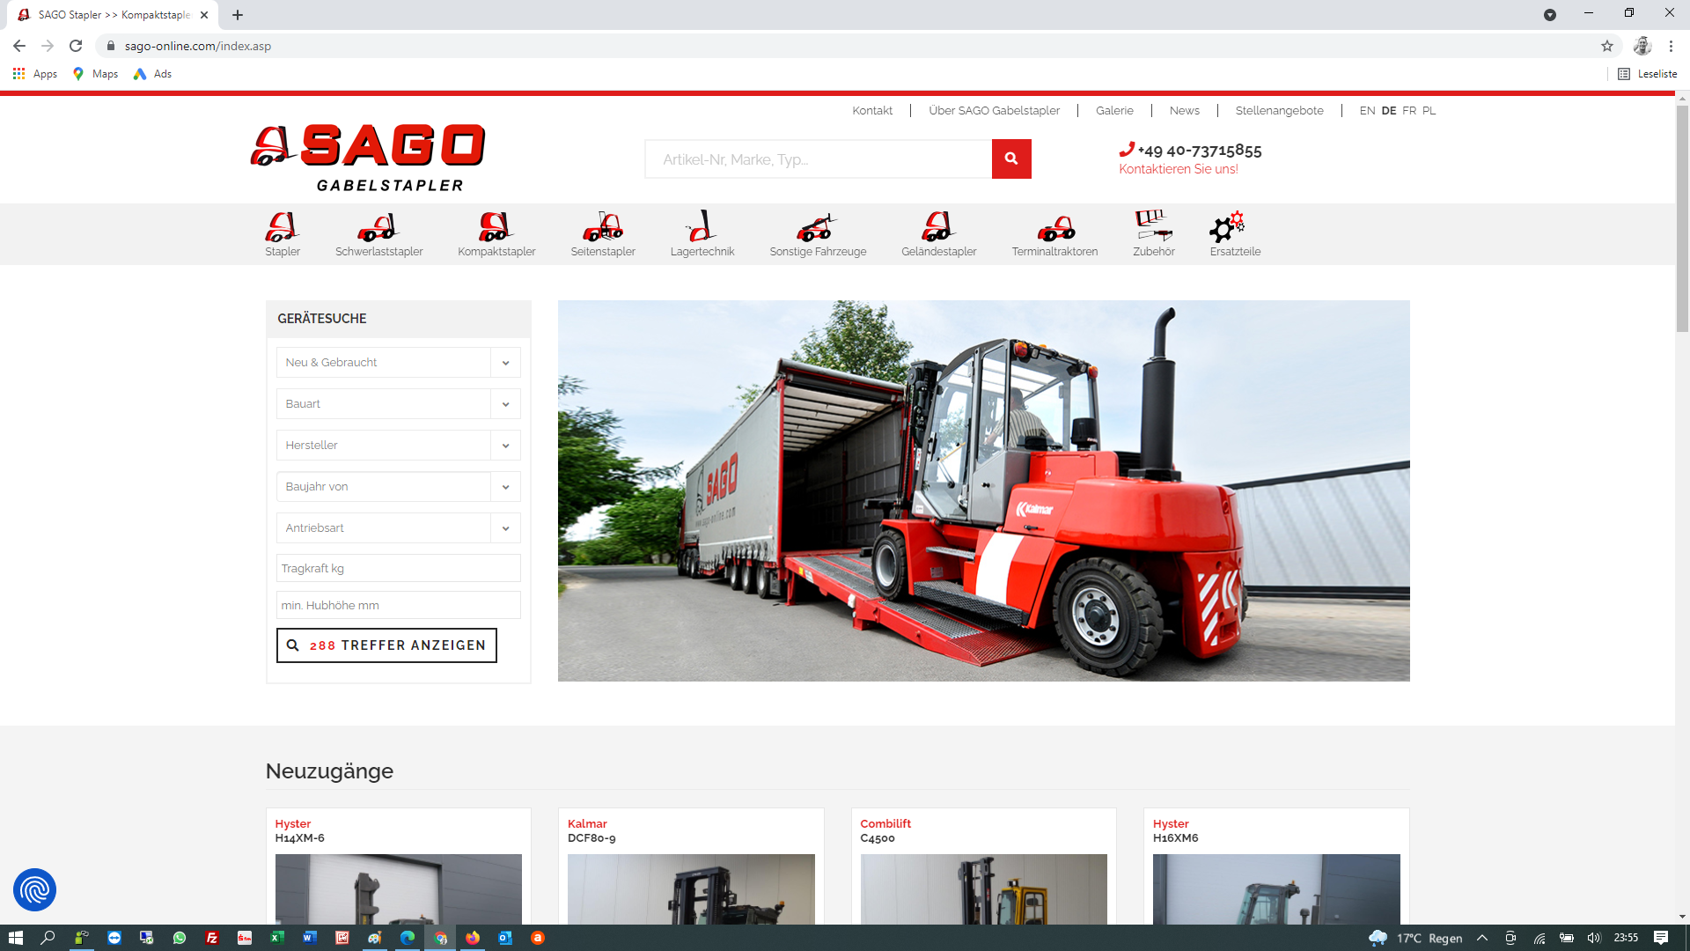Open the Leseliste reading list
The width and height of the screenshot is (1690, 951).
pyautogui.click(x=1648, y=74)
